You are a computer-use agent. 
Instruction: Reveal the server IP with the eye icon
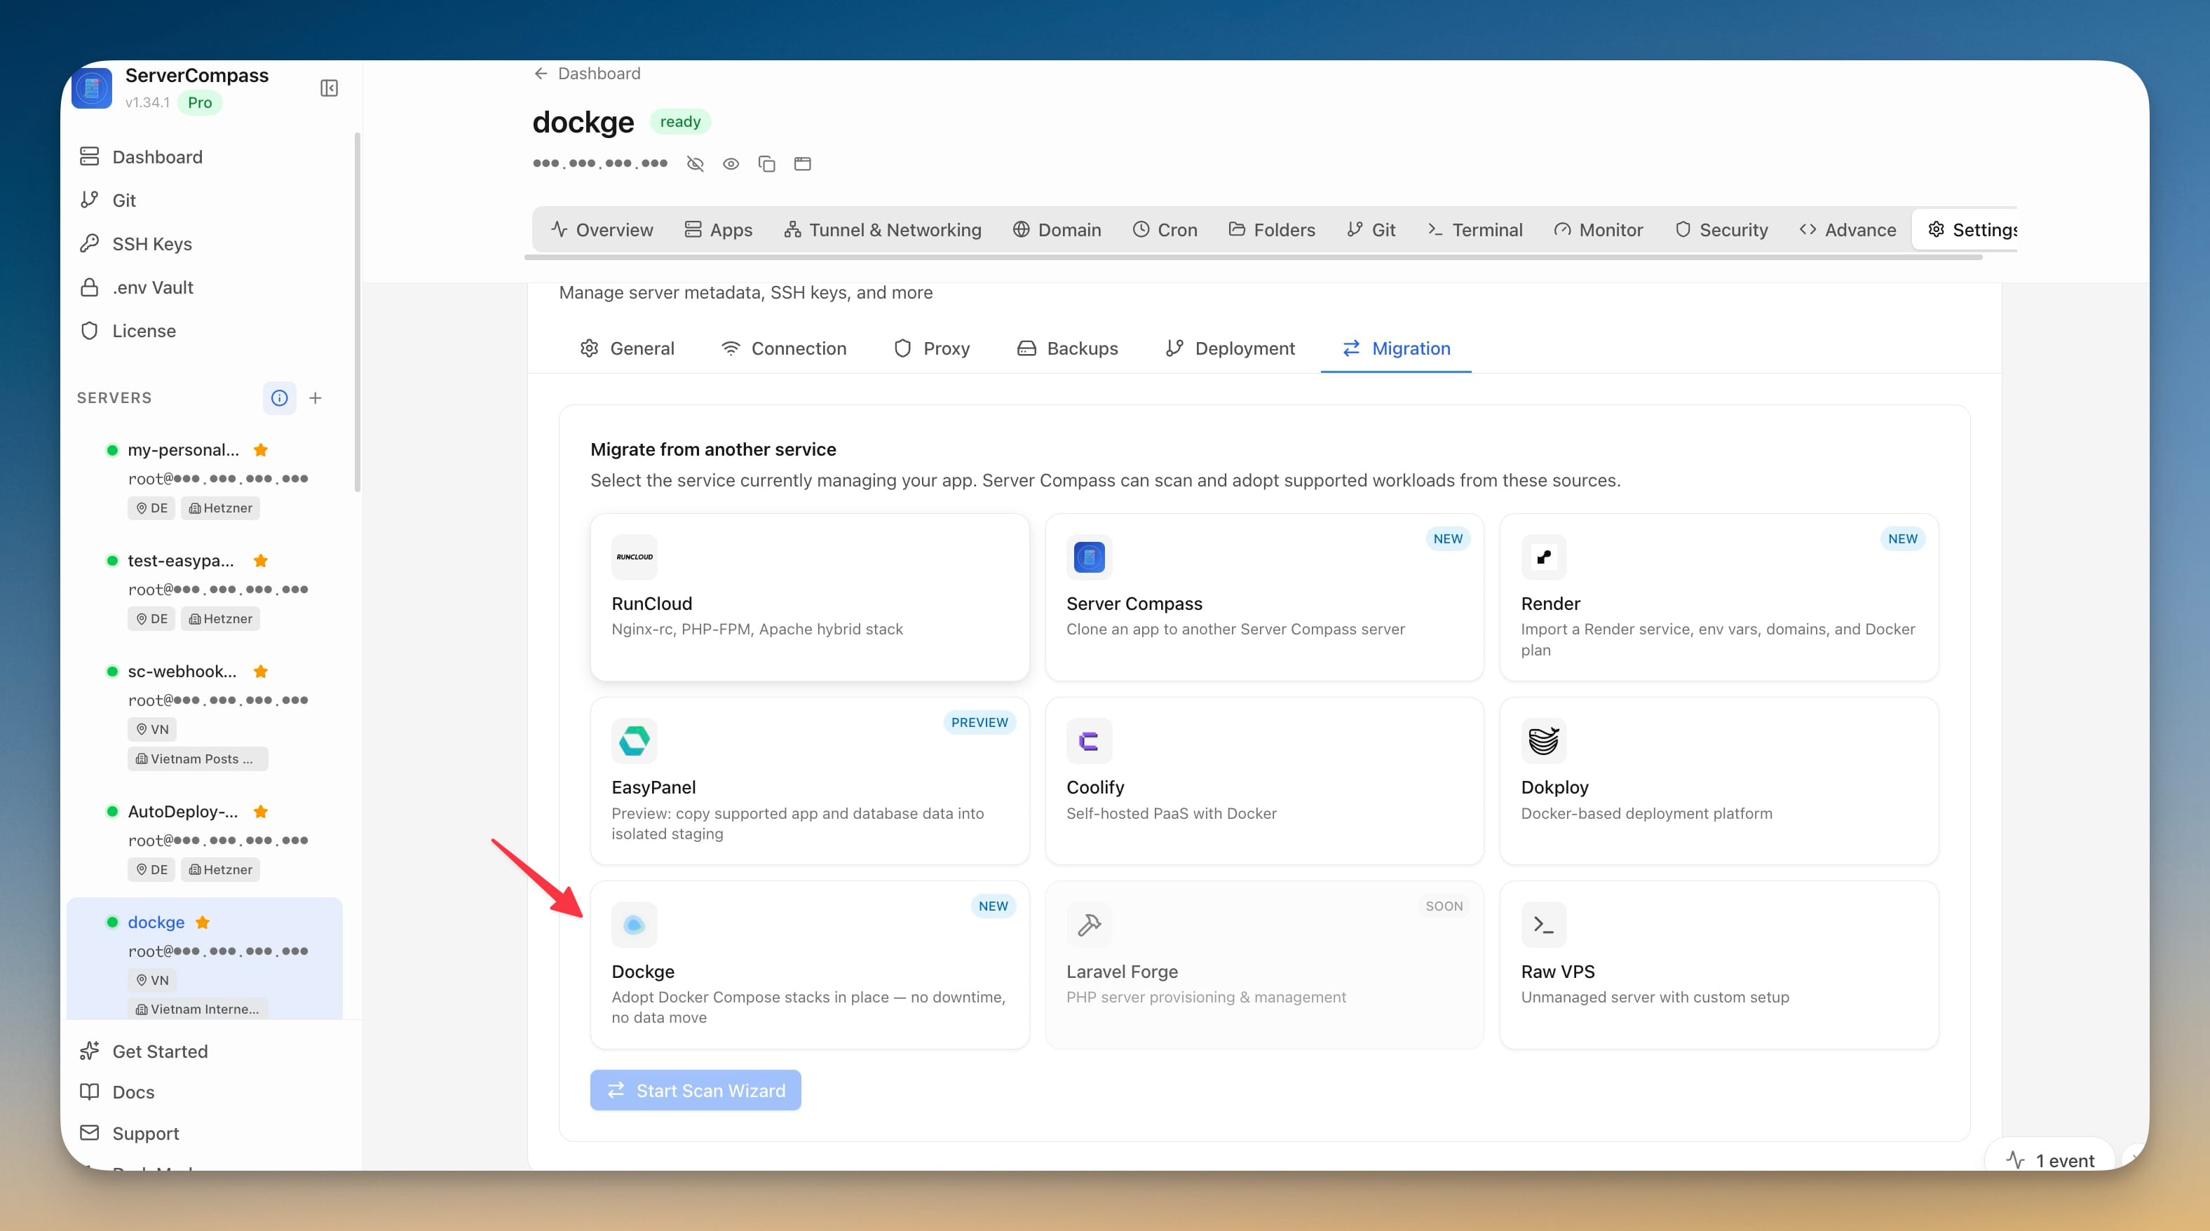tap(731, 164)
